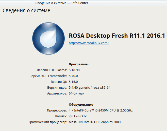Click the Info Center window title bar
Viewport: 167px width, 131px height.
pos(62,3)
